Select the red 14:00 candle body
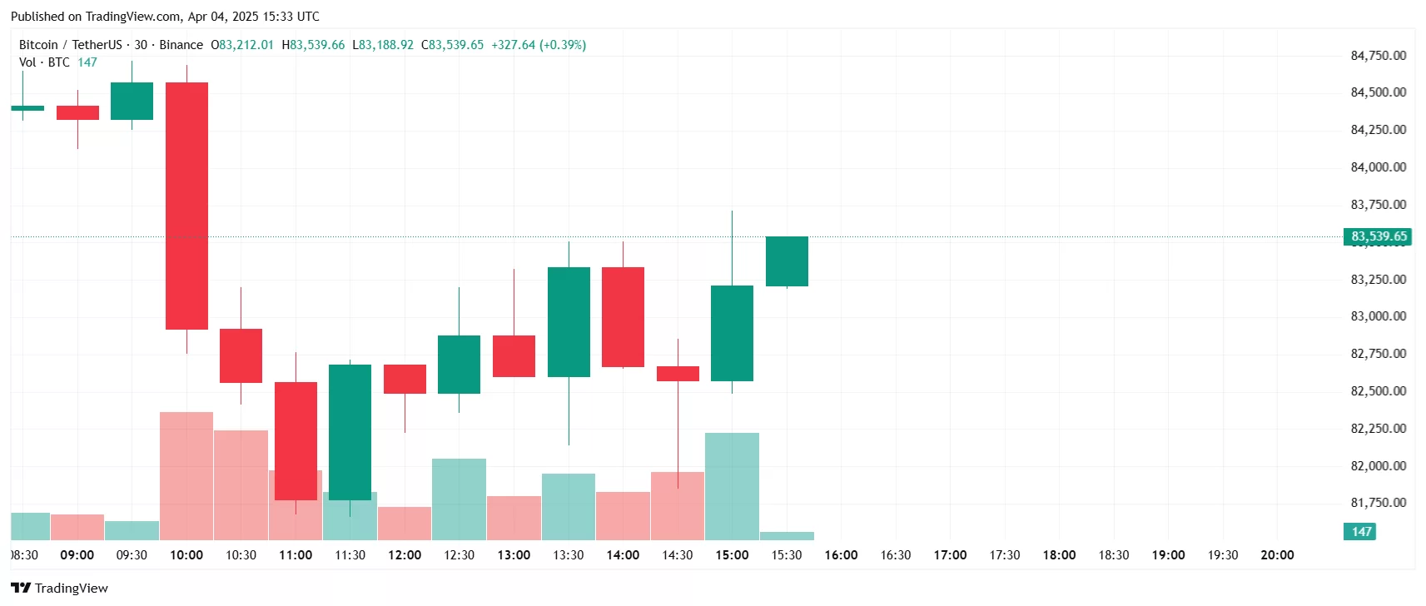The width and height of the screenshot is (1426, 606). [x=623, y=316]
